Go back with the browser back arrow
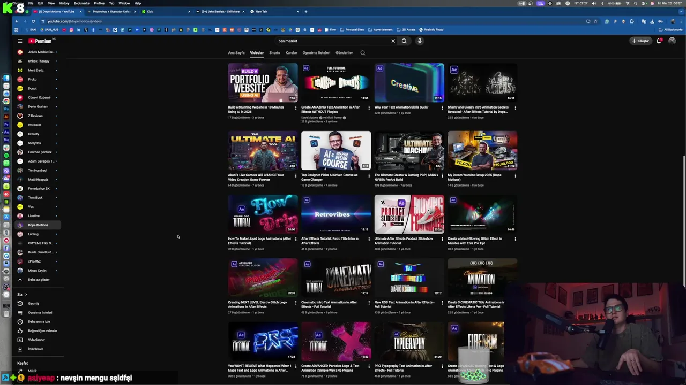This screenshot has width=686, height=385. [17, 21]
